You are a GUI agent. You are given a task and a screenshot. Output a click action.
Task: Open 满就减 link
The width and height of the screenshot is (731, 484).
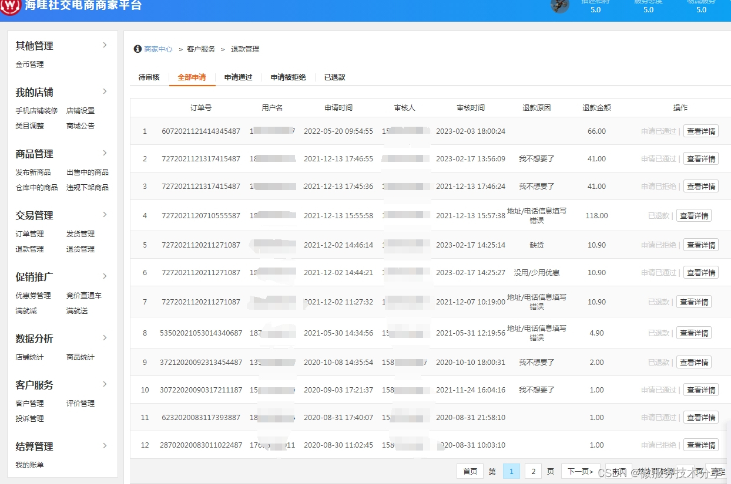coord(26,311)
